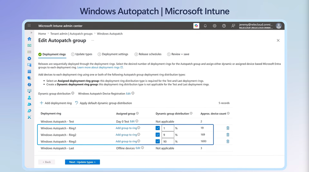This screenshot has height=172, width=309.
Task: Open the round compass Explorer sidebar icon
Action: 29,58
